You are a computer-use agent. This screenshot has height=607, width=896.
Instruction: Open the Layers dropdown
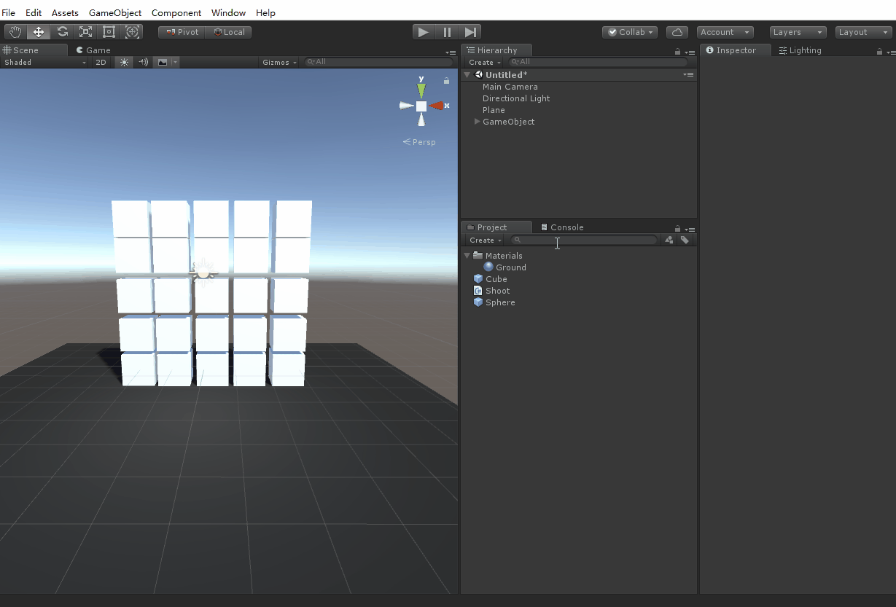click(798, 32)
